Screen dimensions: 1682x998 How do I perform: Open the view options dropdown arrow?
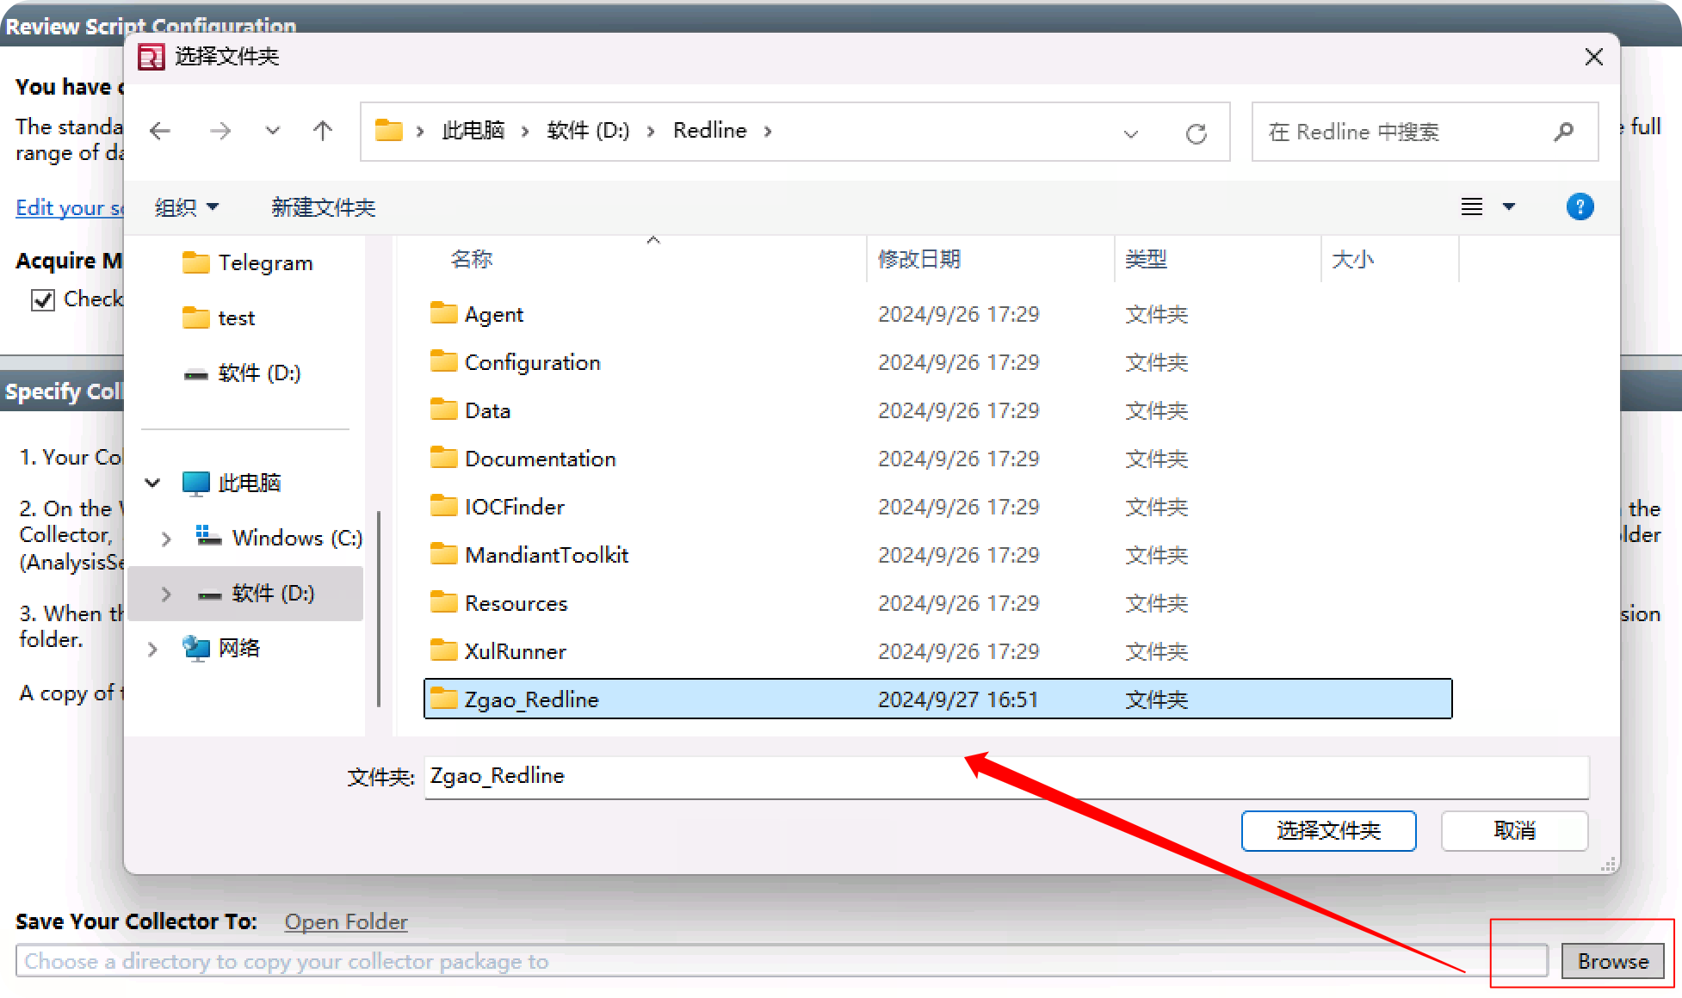(1508, 206)
